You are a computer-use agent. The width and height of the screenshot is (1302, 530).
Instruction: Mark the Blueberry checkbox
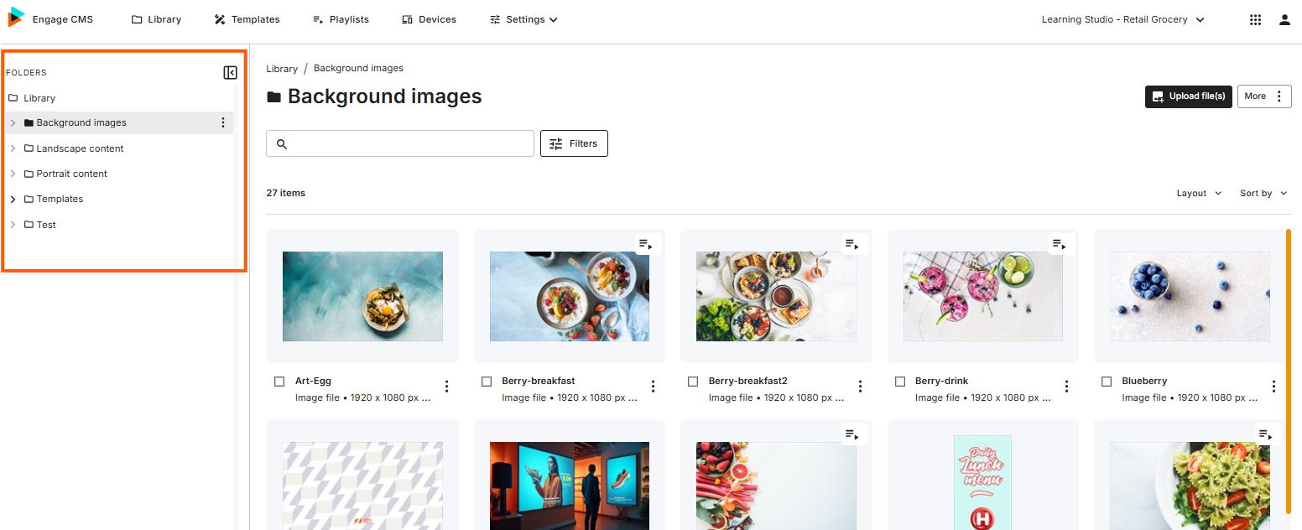point(1107,382)
